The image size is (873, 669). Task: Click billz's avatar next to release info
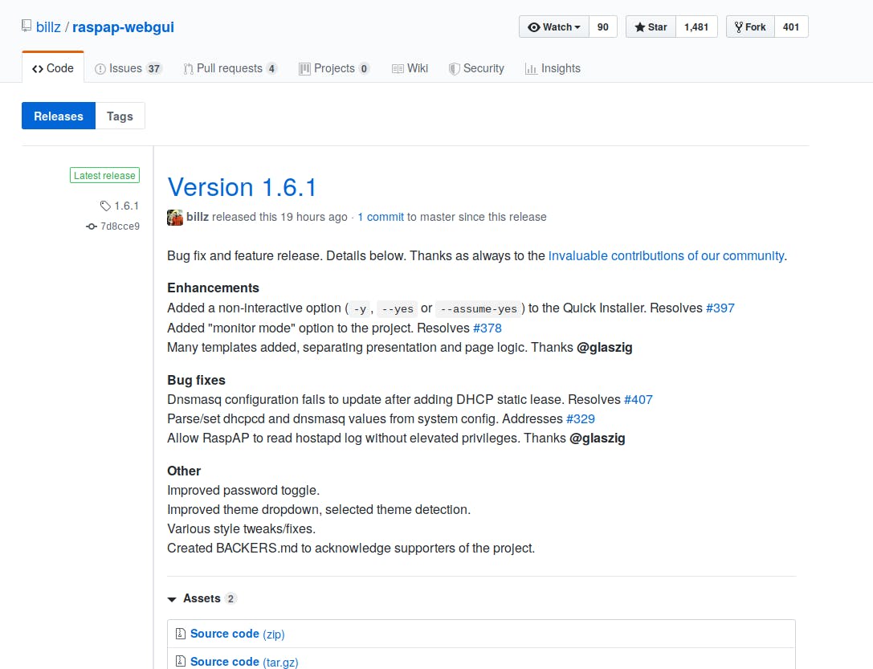[175, 217]
